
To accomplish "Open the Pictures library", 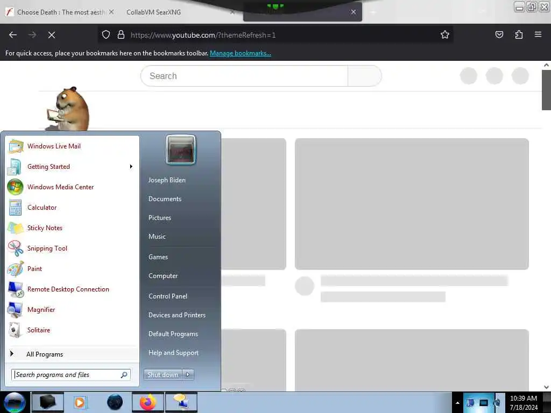I will [159, 218].
